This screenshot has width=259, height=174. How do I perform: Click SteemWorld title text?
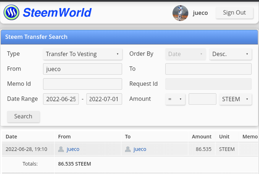point(57,12)
